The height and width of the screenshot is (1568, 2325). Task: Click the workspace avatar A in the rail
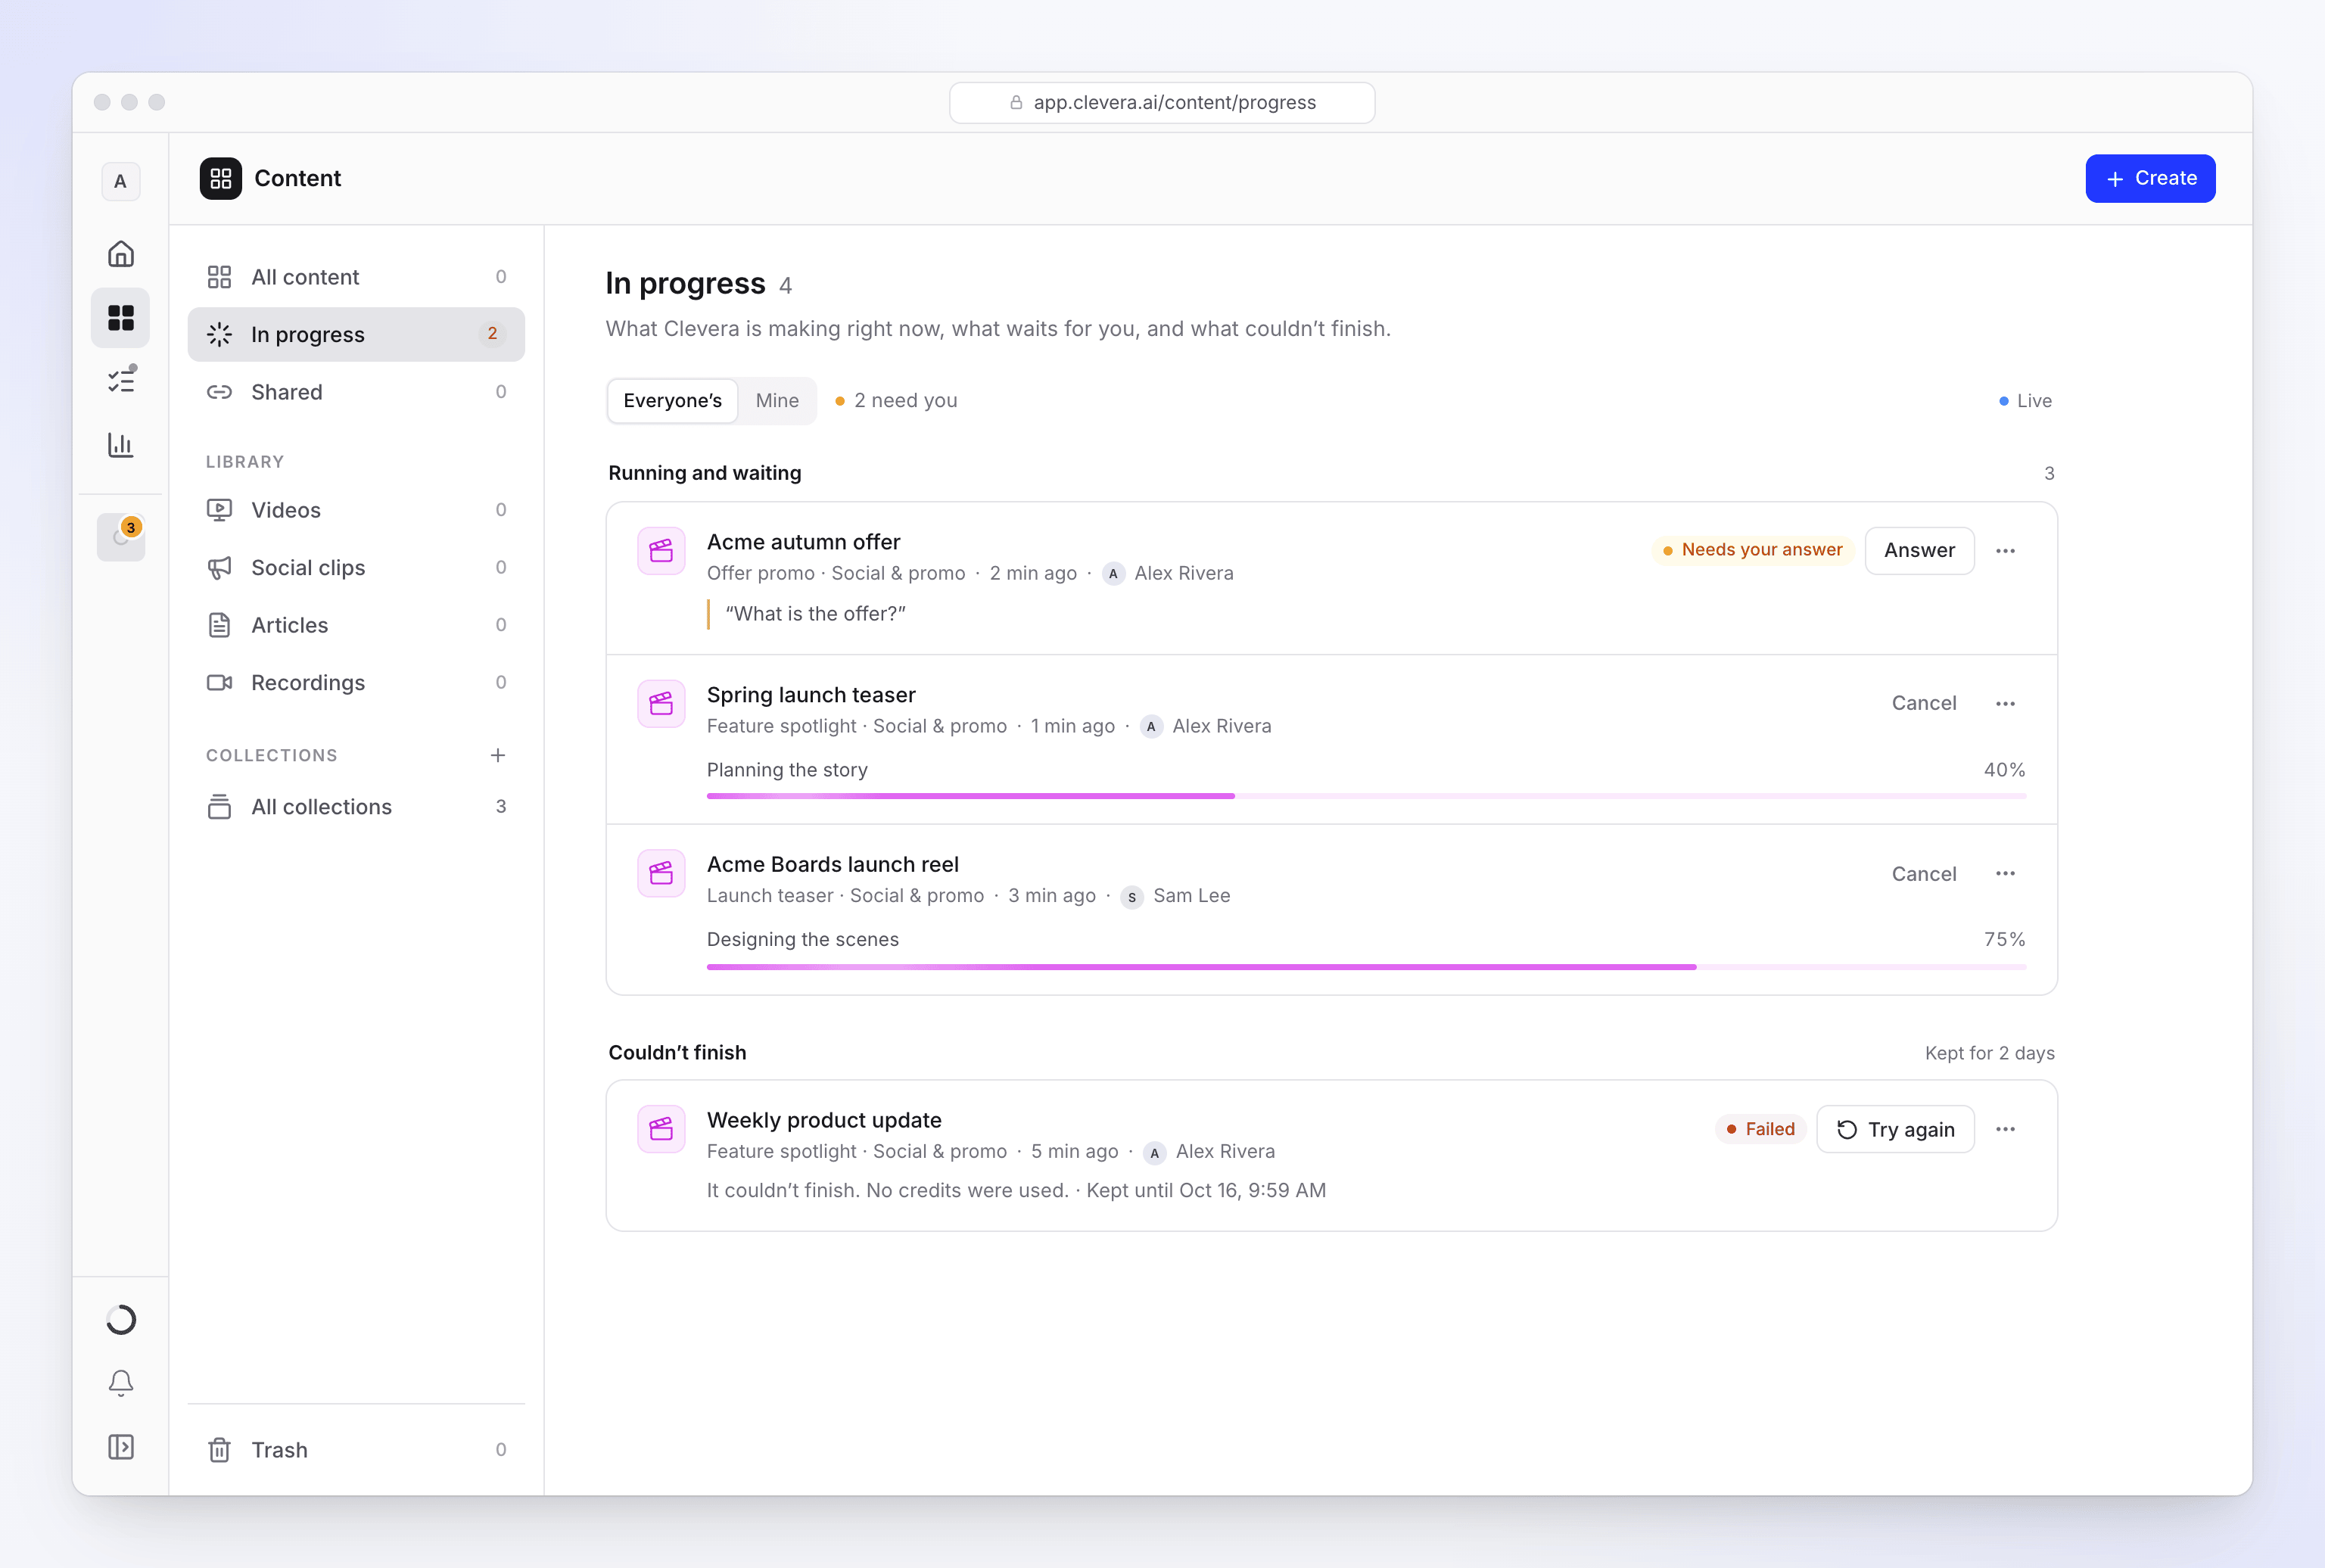tap(121, 182)
